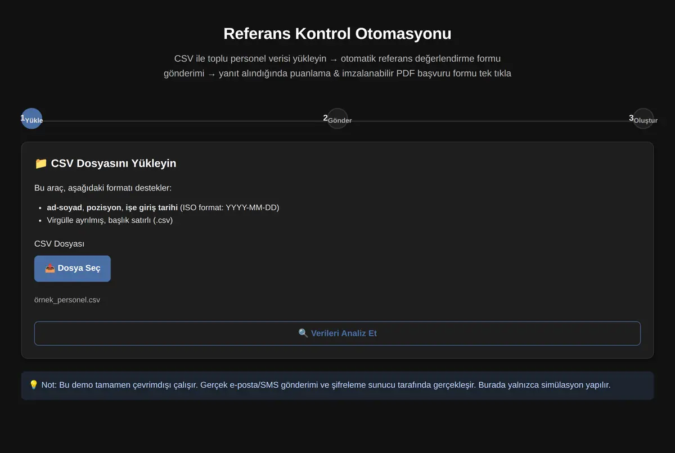The width and height of the screenshot is (675, 453).
Task: Click the light bulb icon in the note
Action: click(33, 385)
